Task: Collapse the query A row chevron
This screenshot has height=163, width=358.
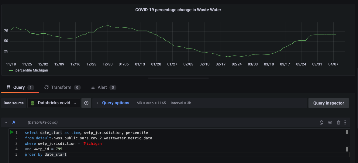Action: coord(6,122)
